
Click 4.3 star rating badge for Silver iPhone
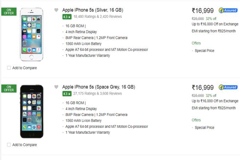coord(67,17)
